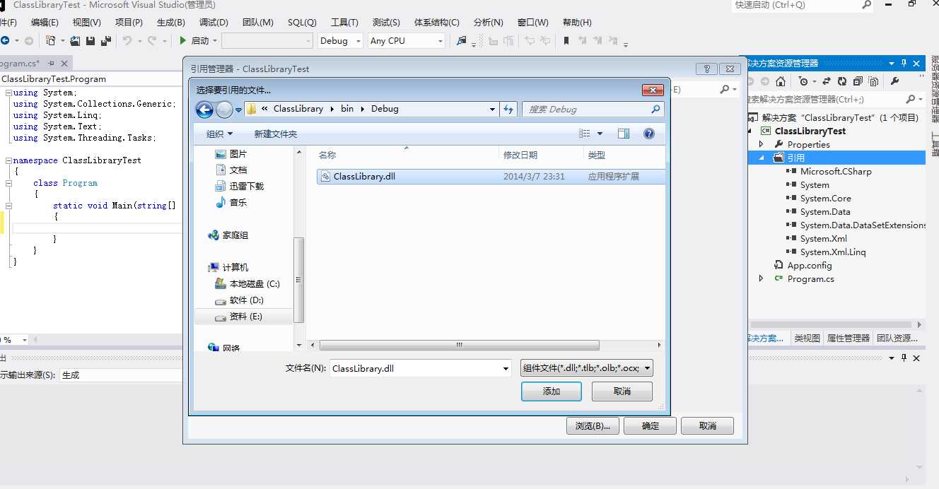The height and width of the screenshot is (489, 939).
Task: Open the 组织 dropdown menu
Action: 220,134
